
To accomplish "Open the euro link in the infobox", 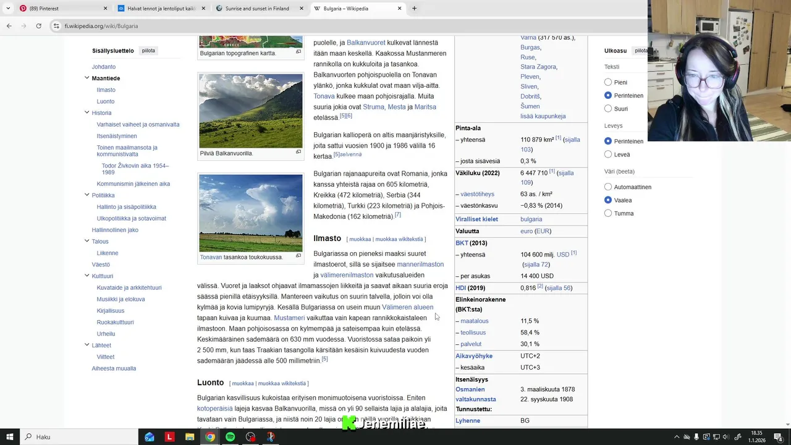I will pyautogui.click(x=527, y=231).
